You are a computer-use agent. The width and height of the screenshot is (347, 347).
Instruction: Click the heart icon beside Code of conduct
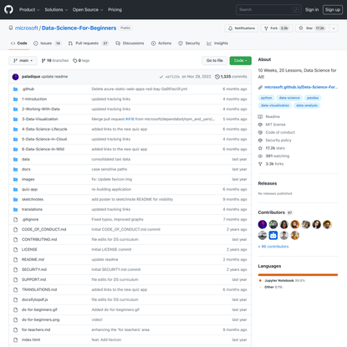pos(260,132)
